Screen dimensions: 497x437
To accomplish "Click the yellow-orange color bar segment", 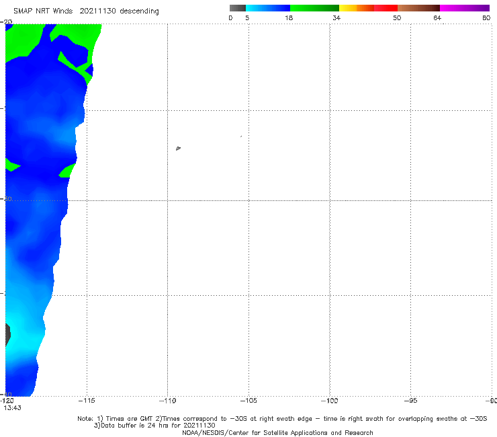I will 356,8.
